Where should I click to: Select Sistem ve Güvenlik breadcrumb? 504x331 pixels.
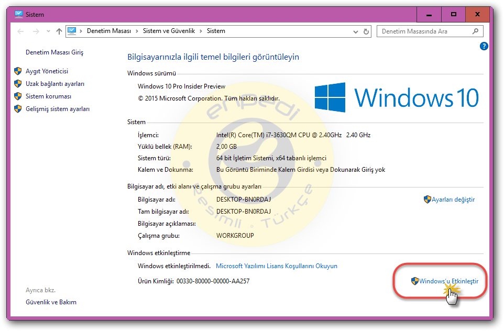pyautogui.click(x=169, y=31)
